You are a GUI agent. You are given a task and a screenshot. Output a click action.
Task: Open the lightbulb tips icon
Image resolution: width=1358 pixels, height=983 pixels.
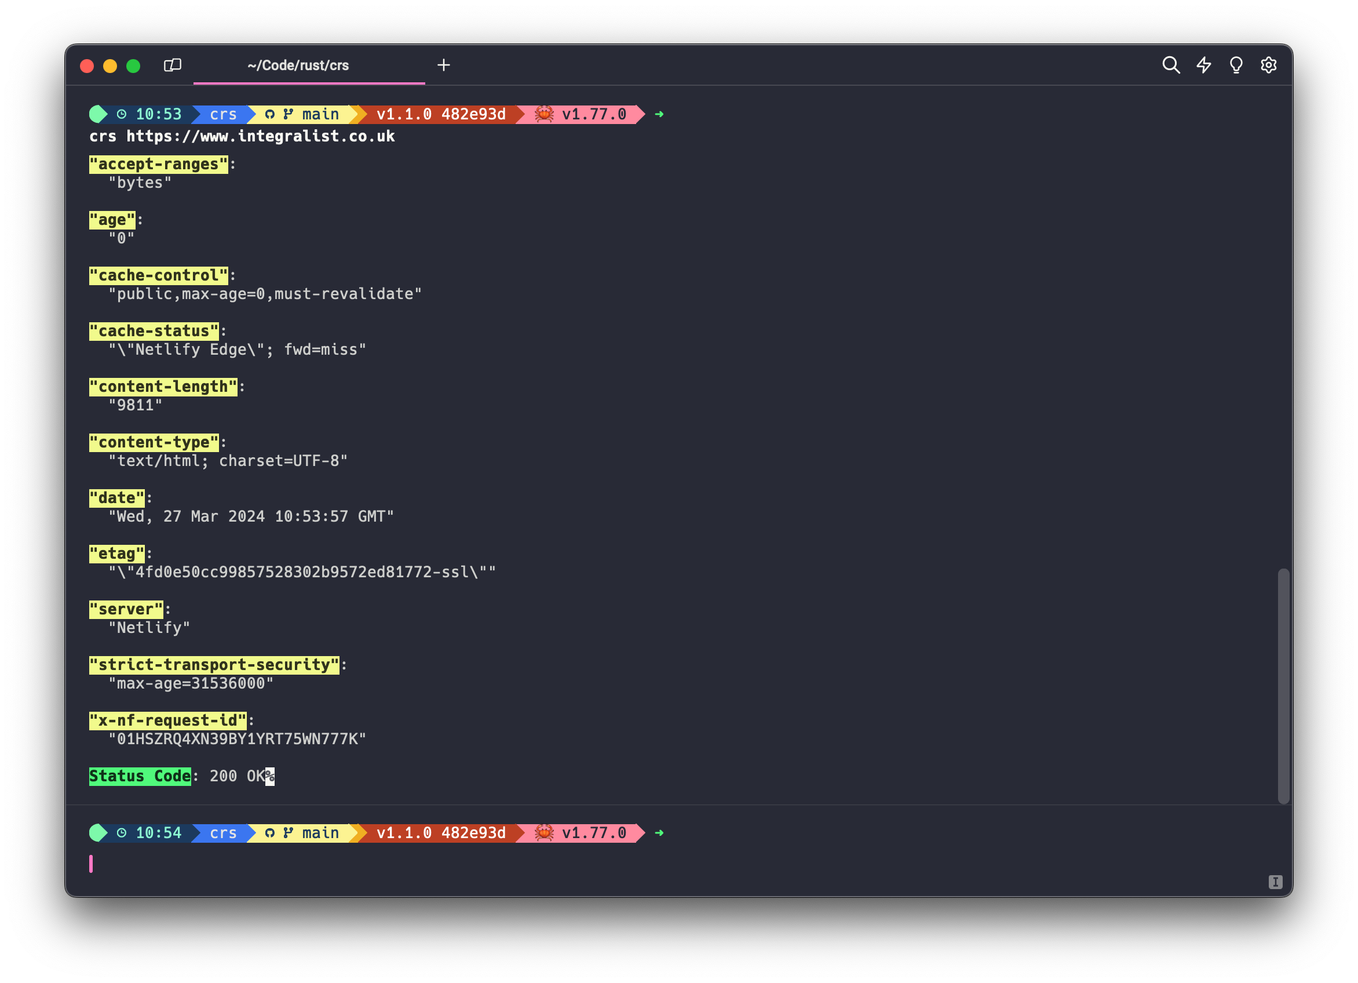pos(1236,65)
